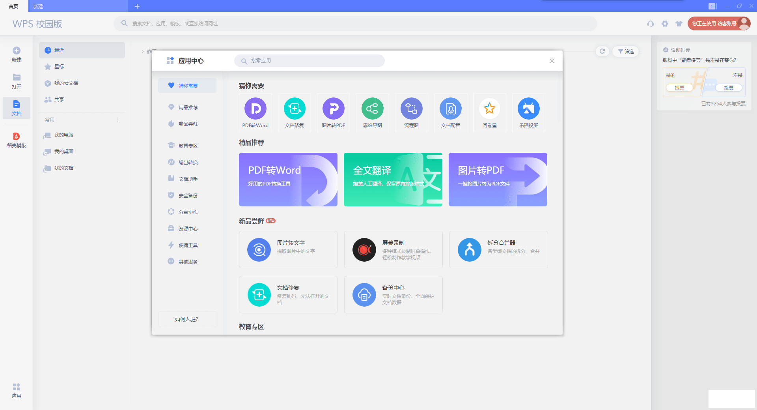The width and height of the screenshot is (757, 410).
Task: Open the three-dot menu beside 常用
Action: click(117, 120)
